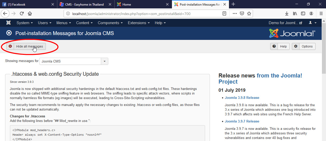The image size is (326, 141).
Task: Click the '<IfModule mod_headers.c>' code line
Action: pyautogui.click(x=34, y=130)
